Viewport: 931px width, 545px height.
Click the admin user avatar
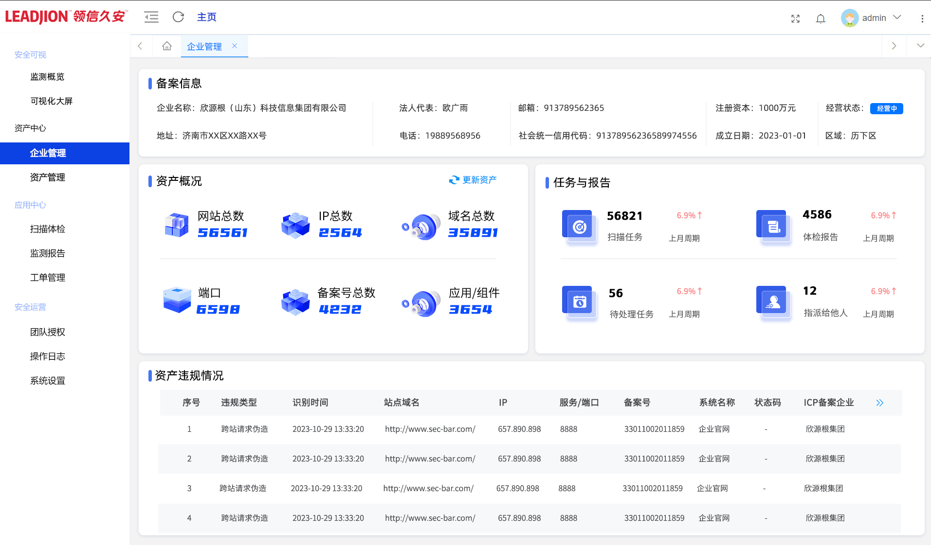tap(850, 18)
